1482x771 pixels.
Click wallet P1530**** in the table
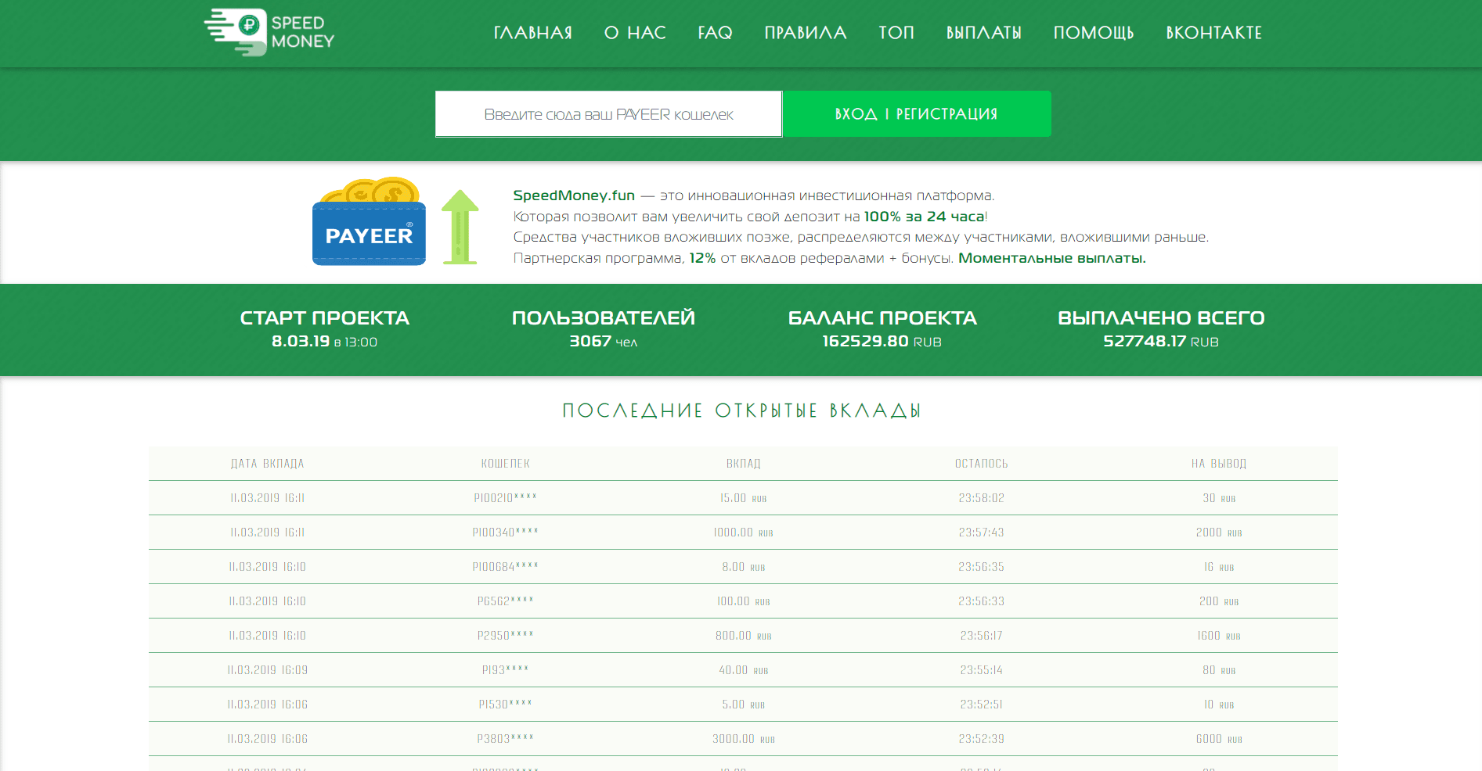tap(506, 705)
